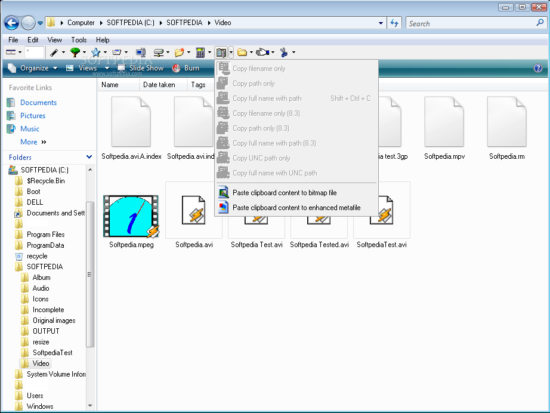550x413 pixels.
Task: Click the Help question mark icon
Action: pos(537,68)
